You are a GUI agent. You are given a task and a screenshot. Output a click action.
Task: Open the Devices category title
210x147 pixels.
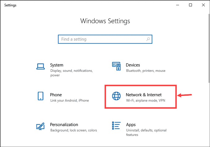[133, 65]
